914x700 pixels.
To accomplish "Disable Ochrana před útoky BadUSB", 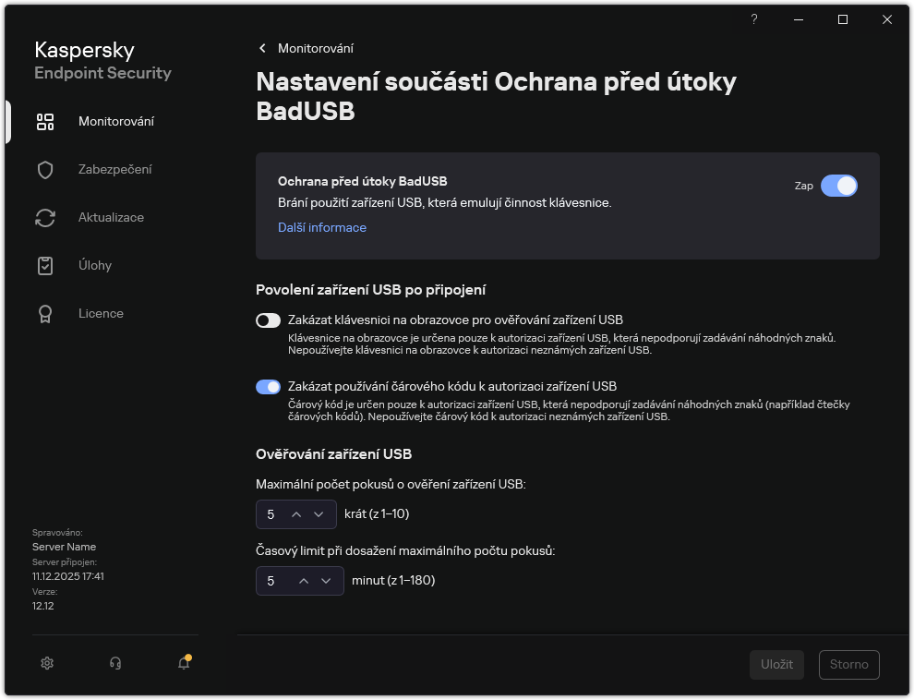I will click(839, 186).
